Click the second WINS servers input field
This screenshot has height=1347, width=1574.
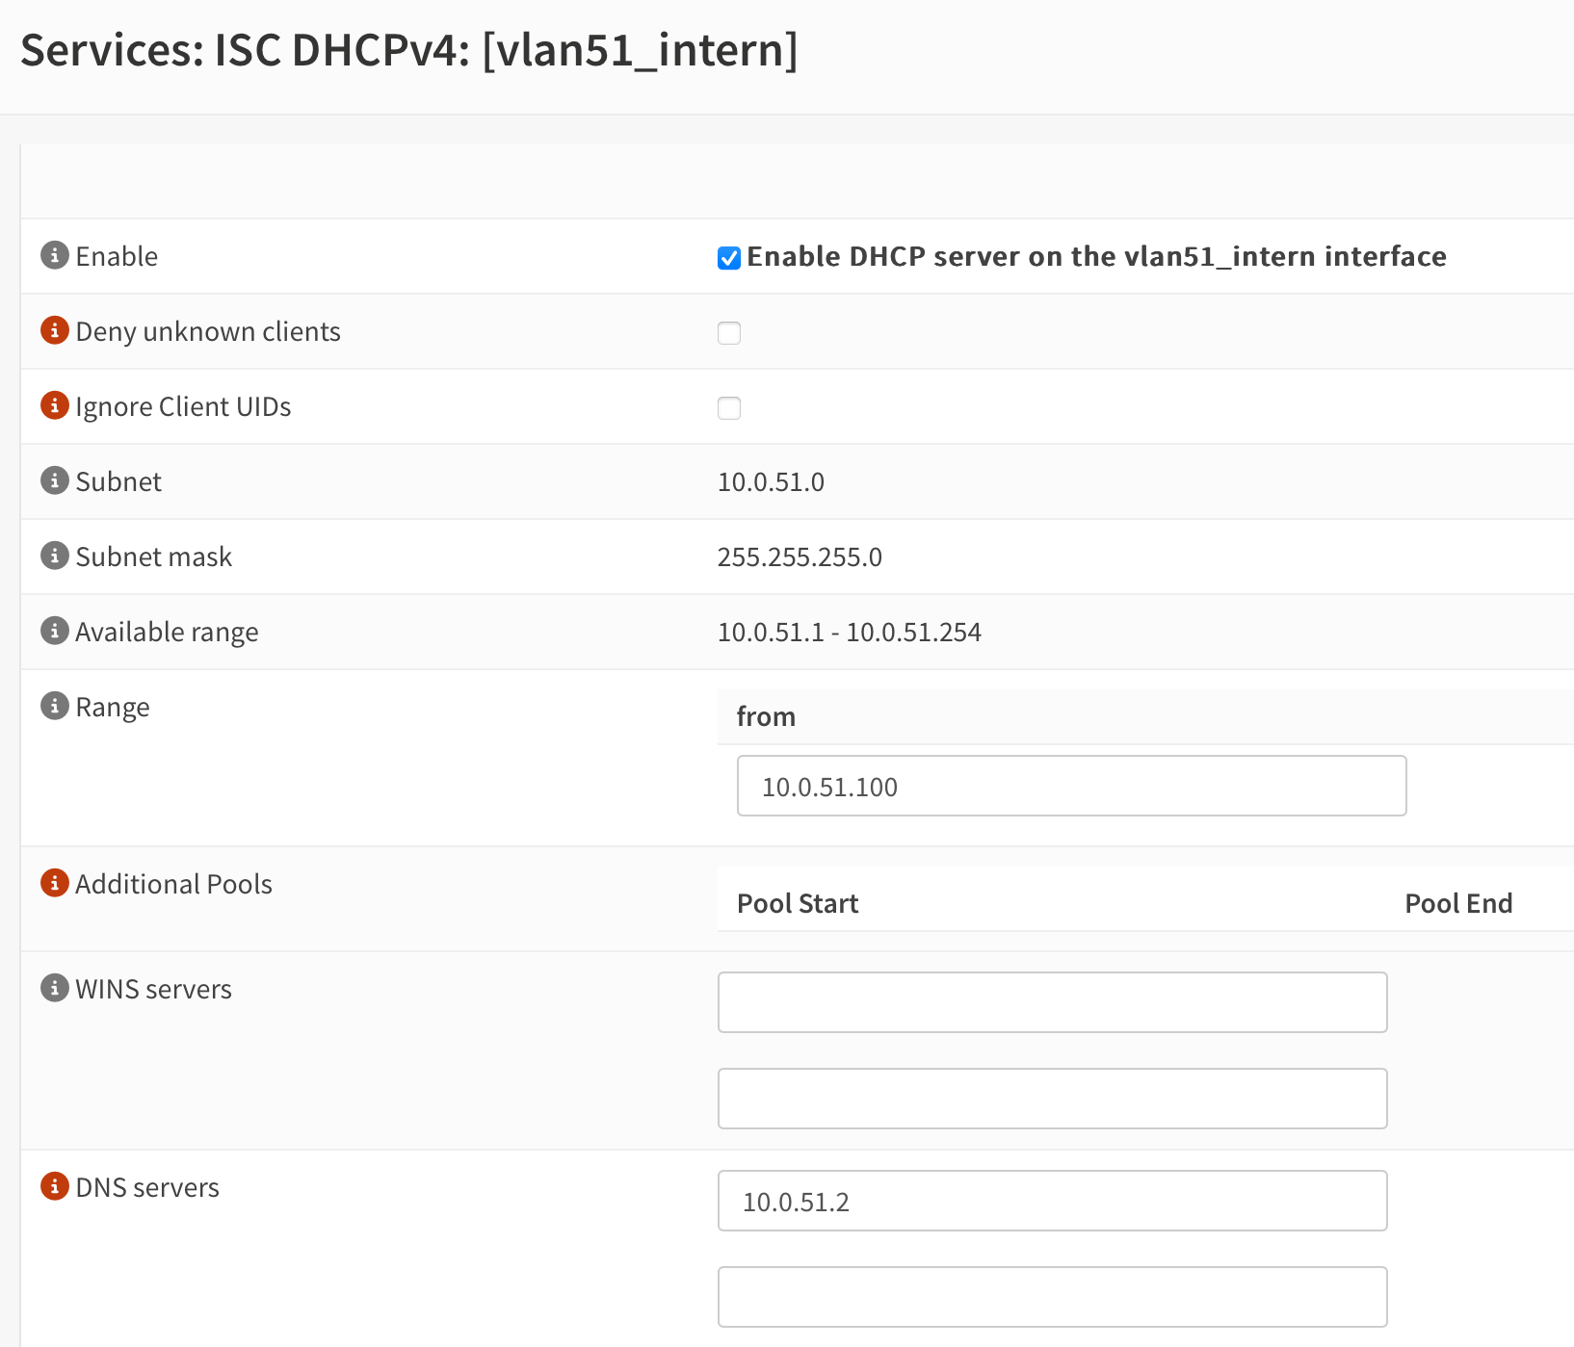coord(1052,1098)
